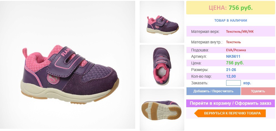This screenshot has width=276, height=131.
Task: Select the sole-view shoe thumbnail
Action: click(x=162, y=109)
